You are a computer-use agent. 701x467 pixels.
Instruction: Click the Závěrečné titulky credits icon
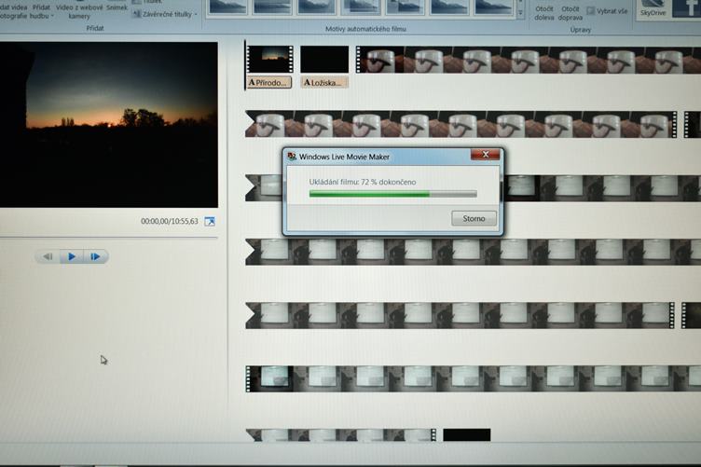click(x=137, y=14)
